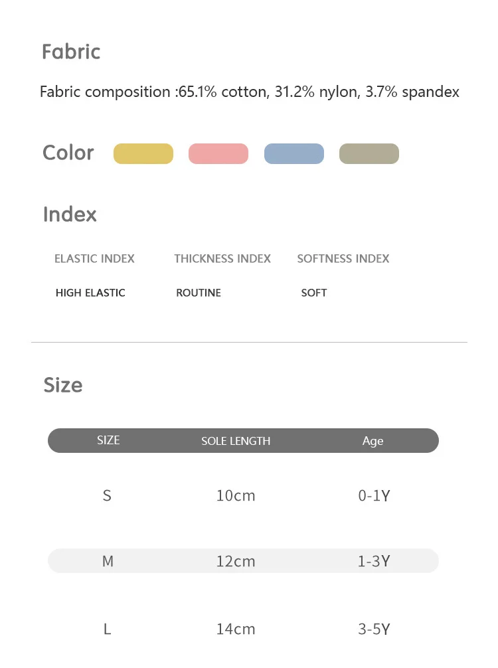Image resolution: width=498 pixels, height=668 pixels.
Task: Click the Fabric heading
Action: tap(71, 52)
